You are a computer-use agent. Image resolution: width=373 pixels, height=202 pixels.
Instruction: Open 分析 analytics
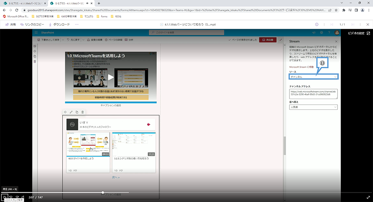tap(129, 40)
